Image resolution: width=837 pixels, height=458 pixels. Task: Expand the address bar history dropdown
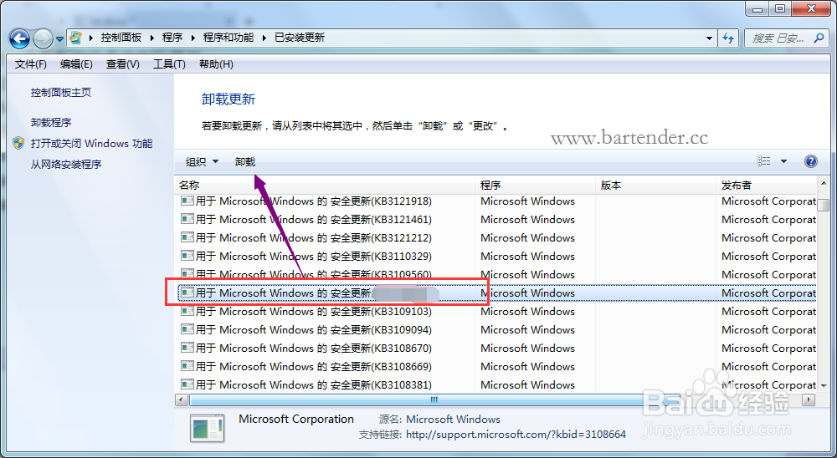click(709, 38)
